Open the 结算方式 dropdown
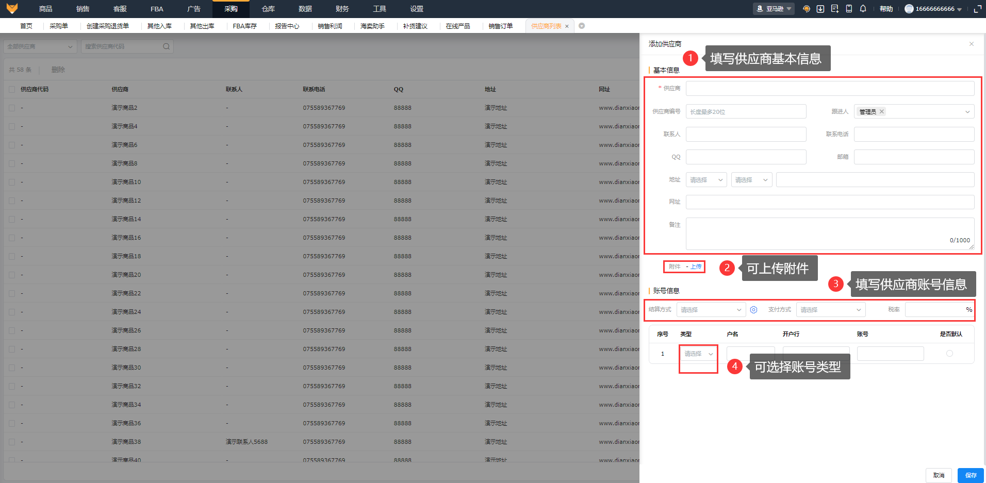Viewport: 986px width, 483px height. click(711, 310)
